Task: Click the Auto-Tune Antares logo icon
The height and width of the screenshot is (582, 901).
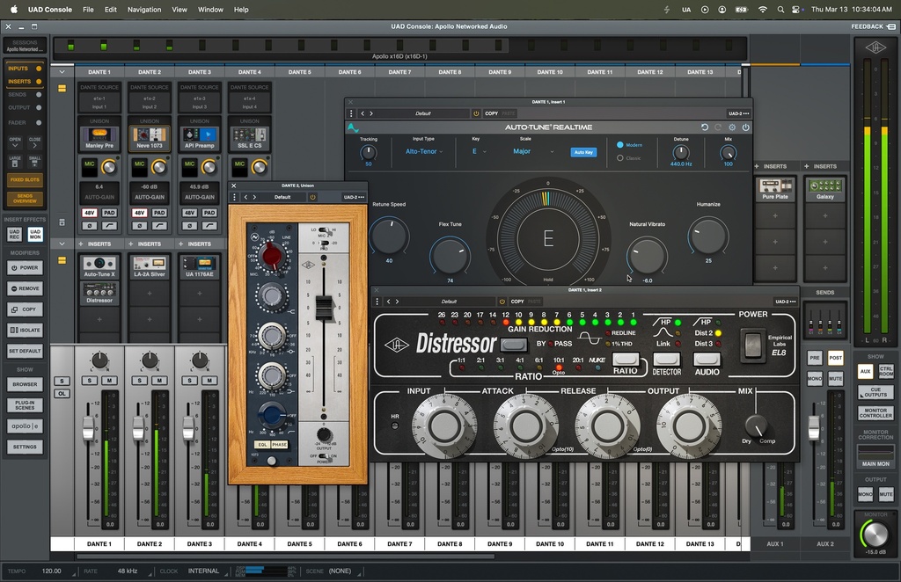Action: pos(353,127)
